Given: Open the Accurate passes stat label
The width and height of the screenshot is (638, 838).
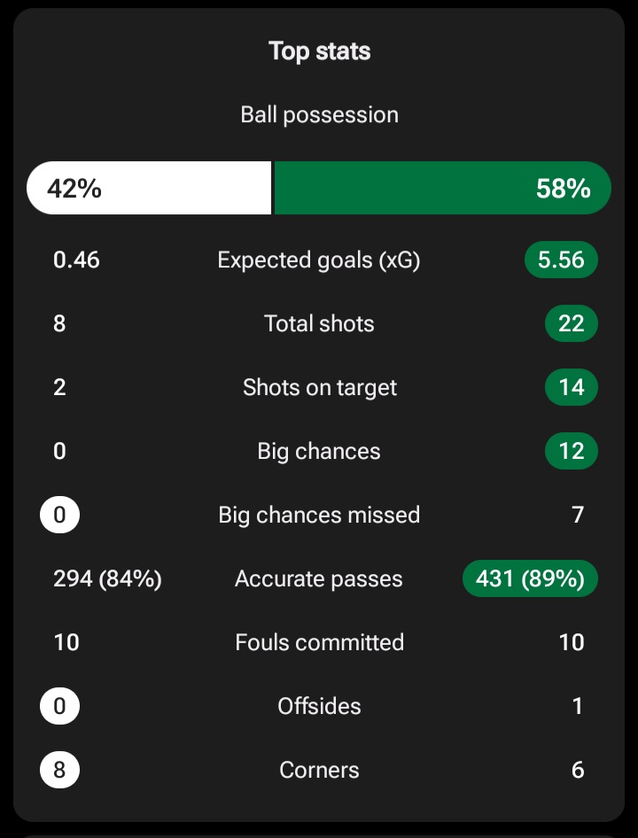Looking at the screenshot, I should coord(319,579).
